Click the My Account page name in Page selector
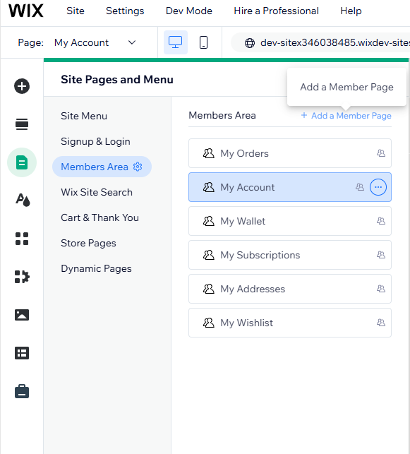410x454 pixels. pyautogui.click(x=81, y=42)
